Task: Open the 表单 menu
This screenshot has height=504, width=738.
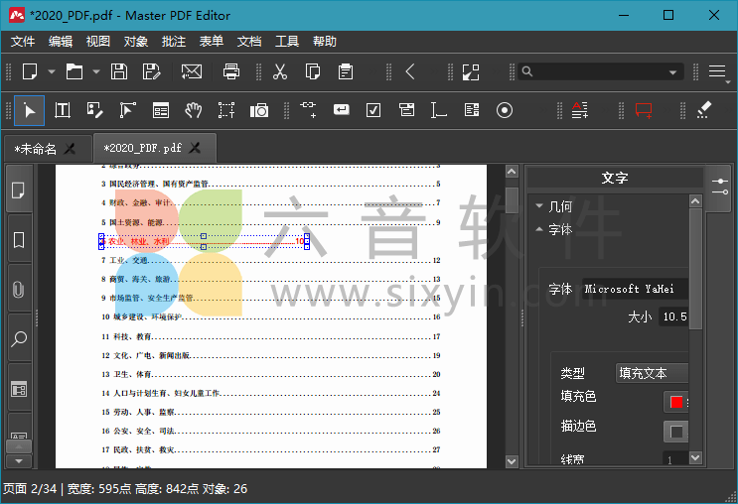Action: pyautogui.click(x=211, y=42)
